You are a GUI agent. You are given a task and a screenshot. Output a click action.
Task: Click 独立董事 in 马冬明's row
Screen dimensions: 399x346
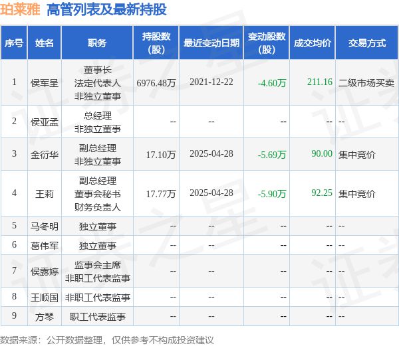pyautogui.click(x=98, y=226)
